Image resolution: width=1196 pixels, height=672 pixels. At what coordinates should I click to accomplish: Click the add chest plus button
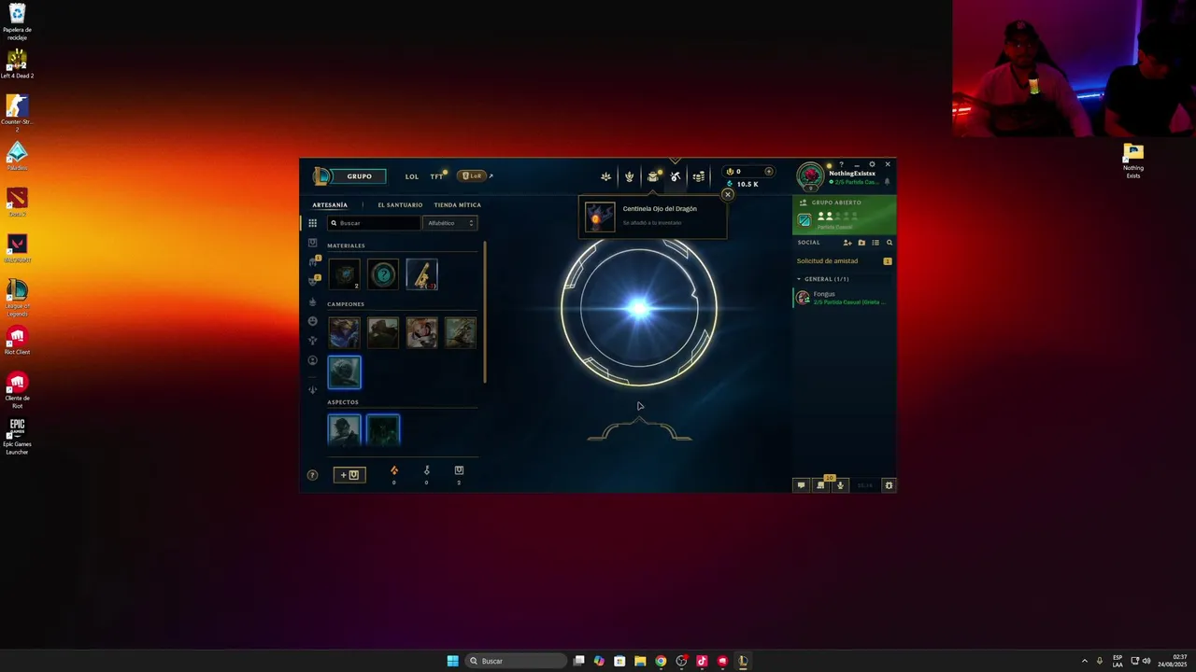pos(349,475)
